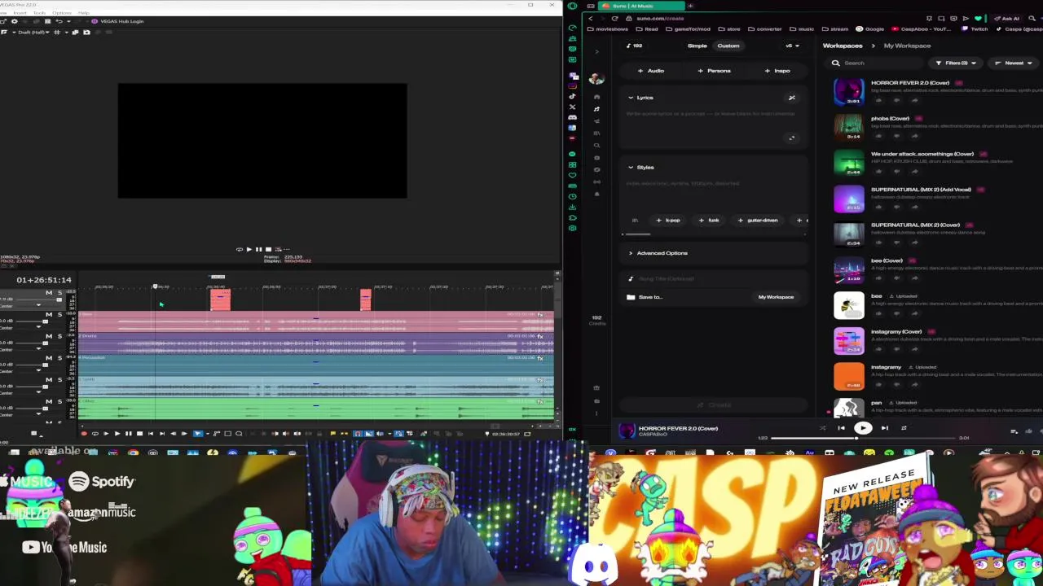Click the VEGAS transport record button

click(84, 434)
